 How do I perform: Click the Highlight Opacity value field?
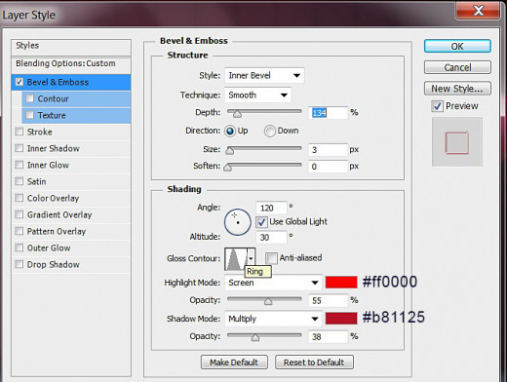328,300
